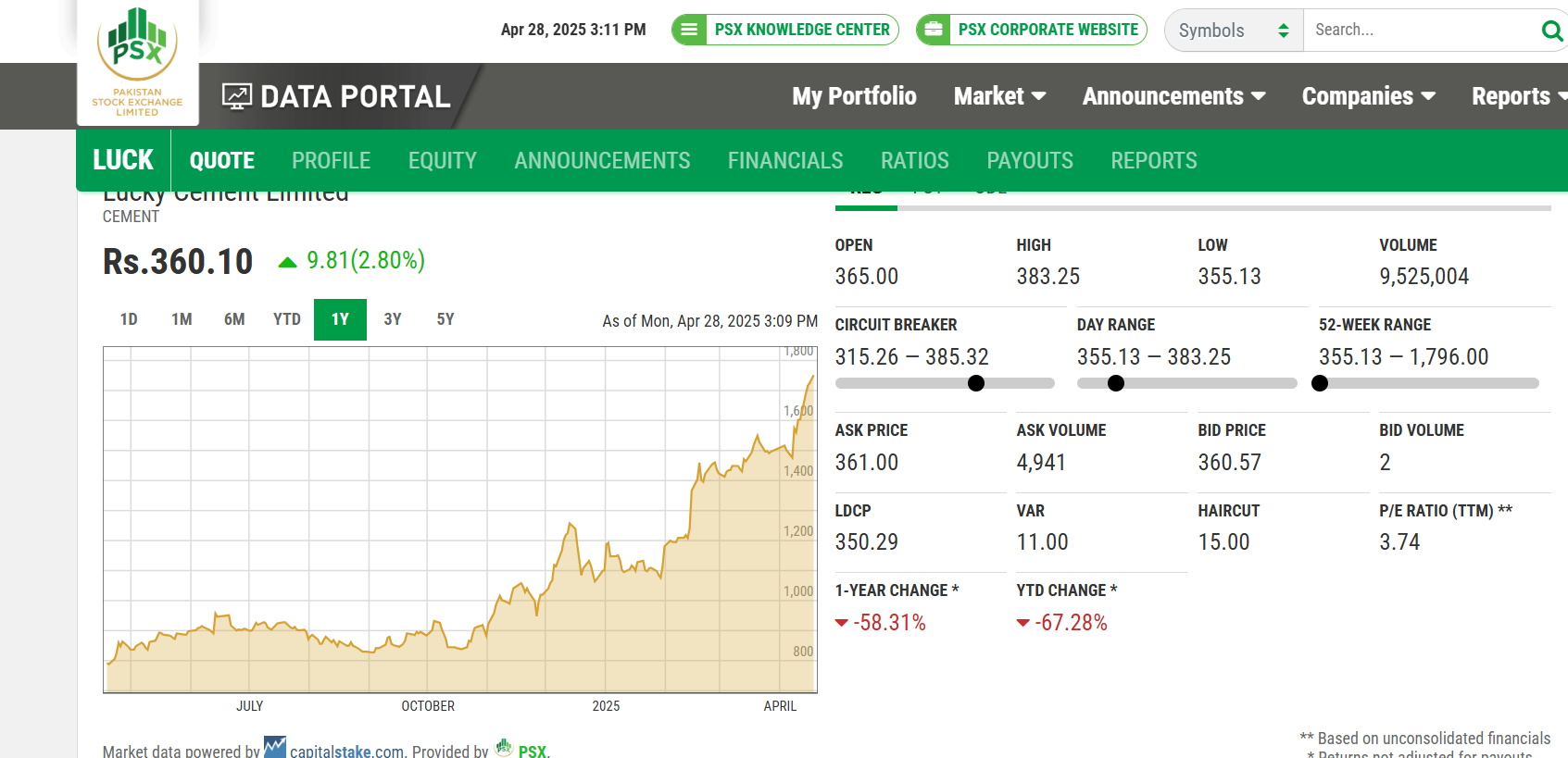The width and height of the screenshot is (1568, 758).
Task: Click the LOW value 355.13
Action: coord(1230,277)
